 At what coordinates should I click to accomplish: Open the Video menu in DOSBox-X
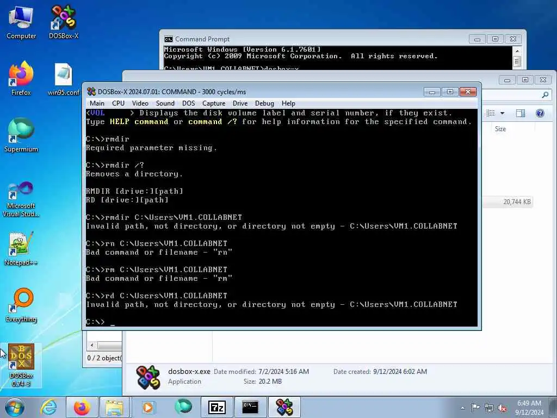pos(140,103)
